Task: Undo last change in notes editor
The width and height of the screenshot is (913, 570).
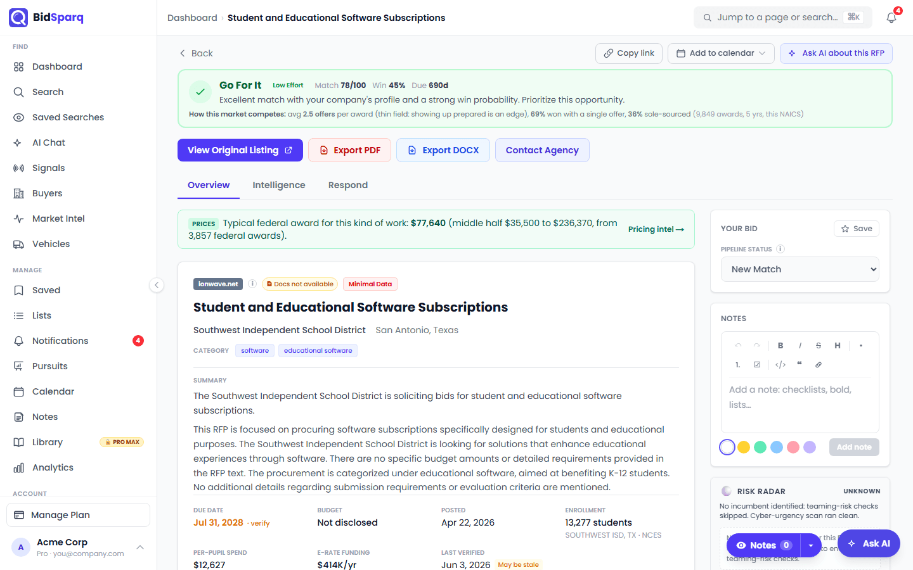Action: [x=738, y=346]
